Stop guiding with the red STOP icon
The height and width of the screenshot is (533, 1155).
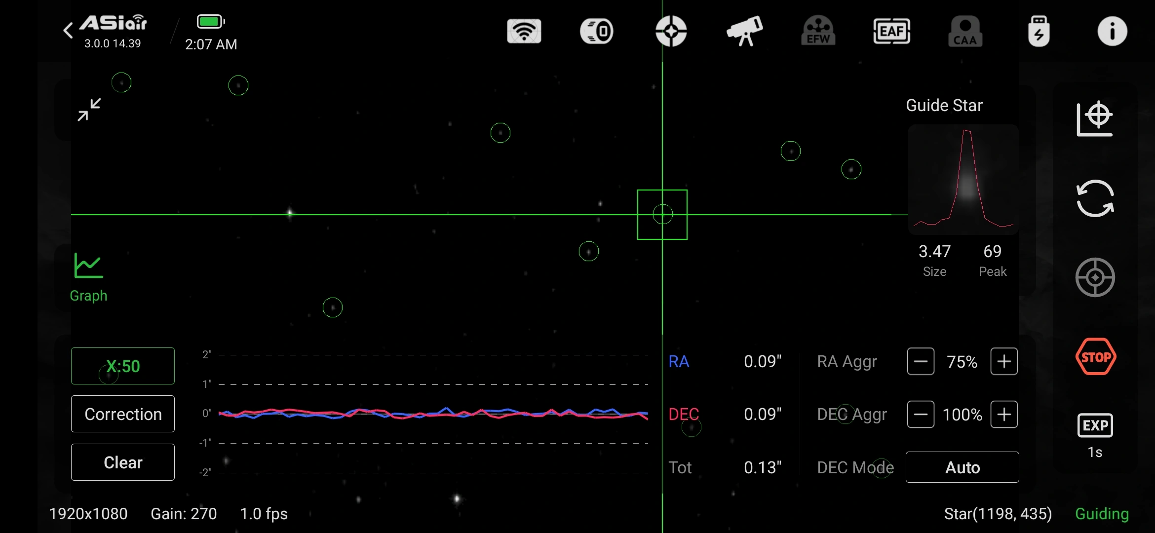point(1095,356)
